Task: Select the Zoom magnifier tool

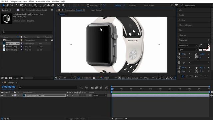Action: click(x=12, y=5)
